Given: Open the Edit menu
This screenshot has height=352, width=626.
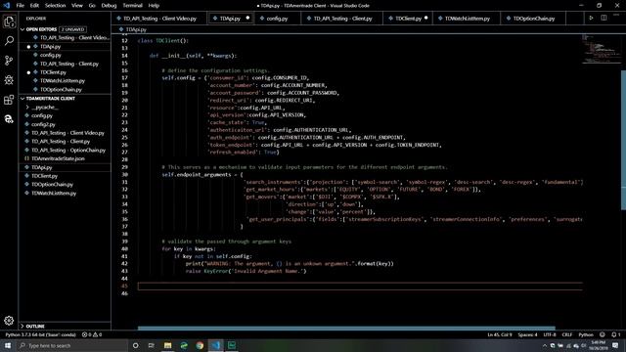Looking at the screenshot, I should 34,6.
